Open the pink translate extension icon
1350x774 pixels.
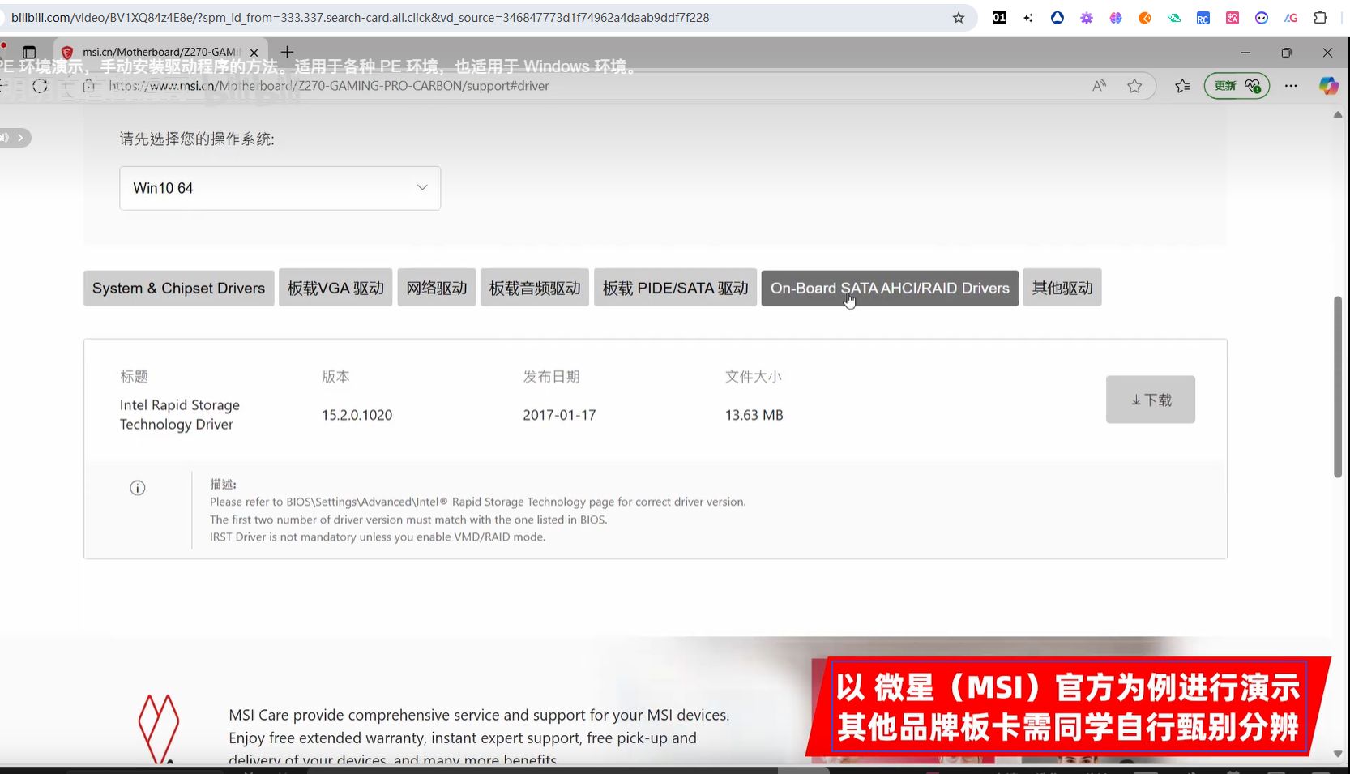(x=1233, y=18)
